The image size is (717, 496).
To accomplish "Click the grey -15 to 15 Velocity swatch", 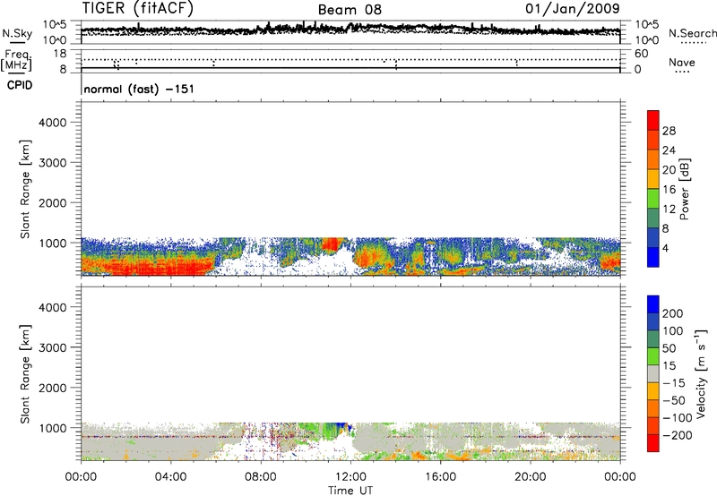I will coord(653,373).
